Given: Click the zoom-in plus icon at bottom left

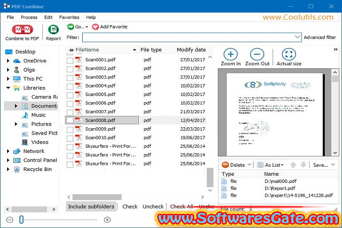Looking at the screenshot, I should [x=107, y=220].
